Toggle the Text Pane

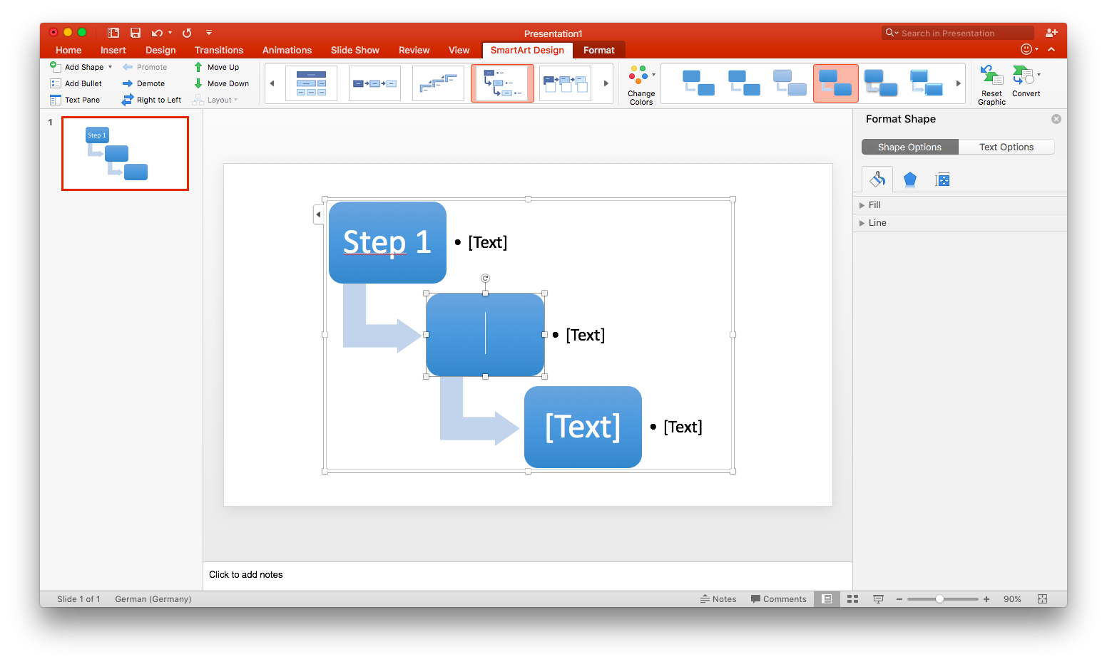pos(75,100)
